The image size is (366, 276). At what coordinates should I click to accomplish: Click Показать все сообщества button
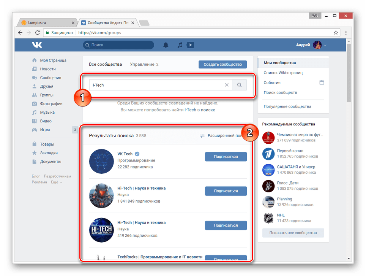[293, 233]
